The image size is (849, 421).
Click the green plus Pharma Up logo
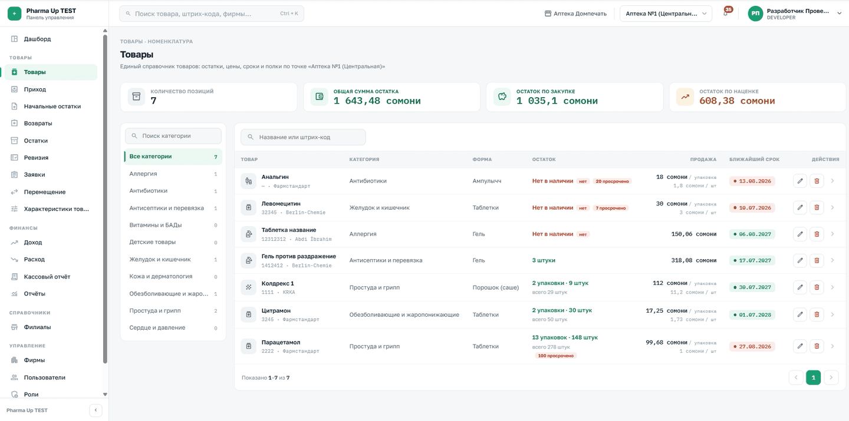(x=14, y=14)
